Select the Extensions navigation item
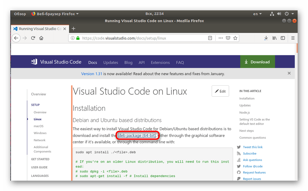This screenshot has height=191, width=308. tap(160, 62)
